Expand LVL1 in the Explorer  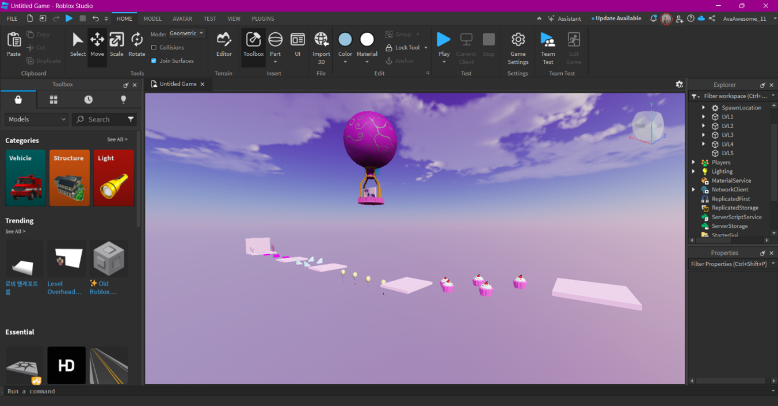tap(703, 116)
